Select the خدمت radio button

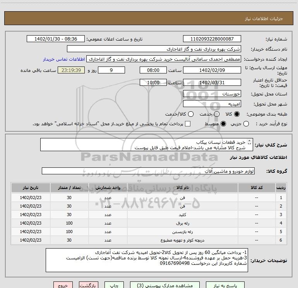coord(217,114)
